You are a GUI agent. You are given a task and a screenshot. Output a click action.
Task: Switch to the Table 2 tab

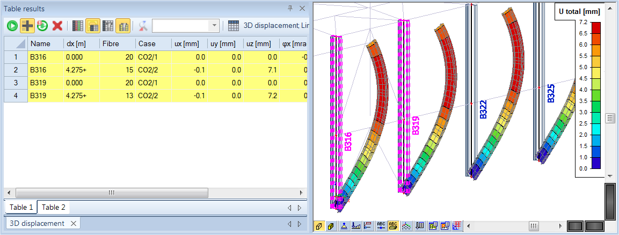54,208
